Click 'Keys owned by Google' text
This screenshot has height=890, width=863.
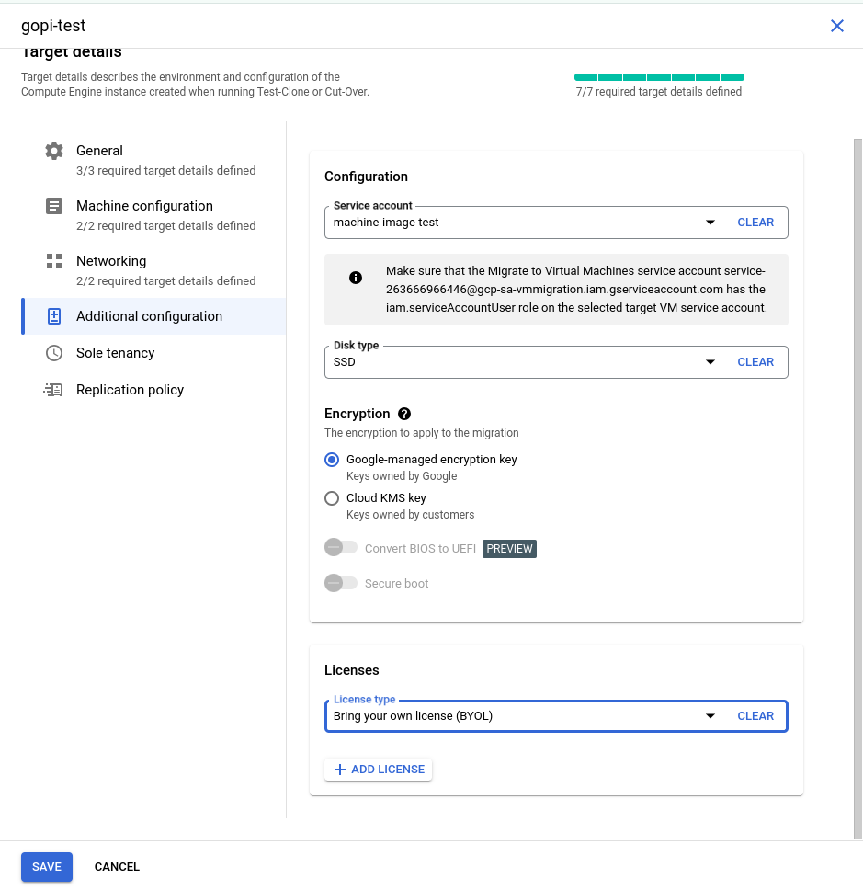click(x=402, y=476)
